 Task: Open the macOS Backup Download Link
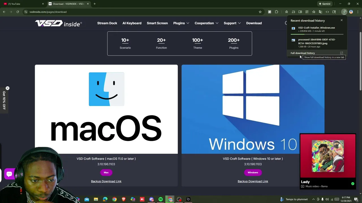[x=106, y=181]
